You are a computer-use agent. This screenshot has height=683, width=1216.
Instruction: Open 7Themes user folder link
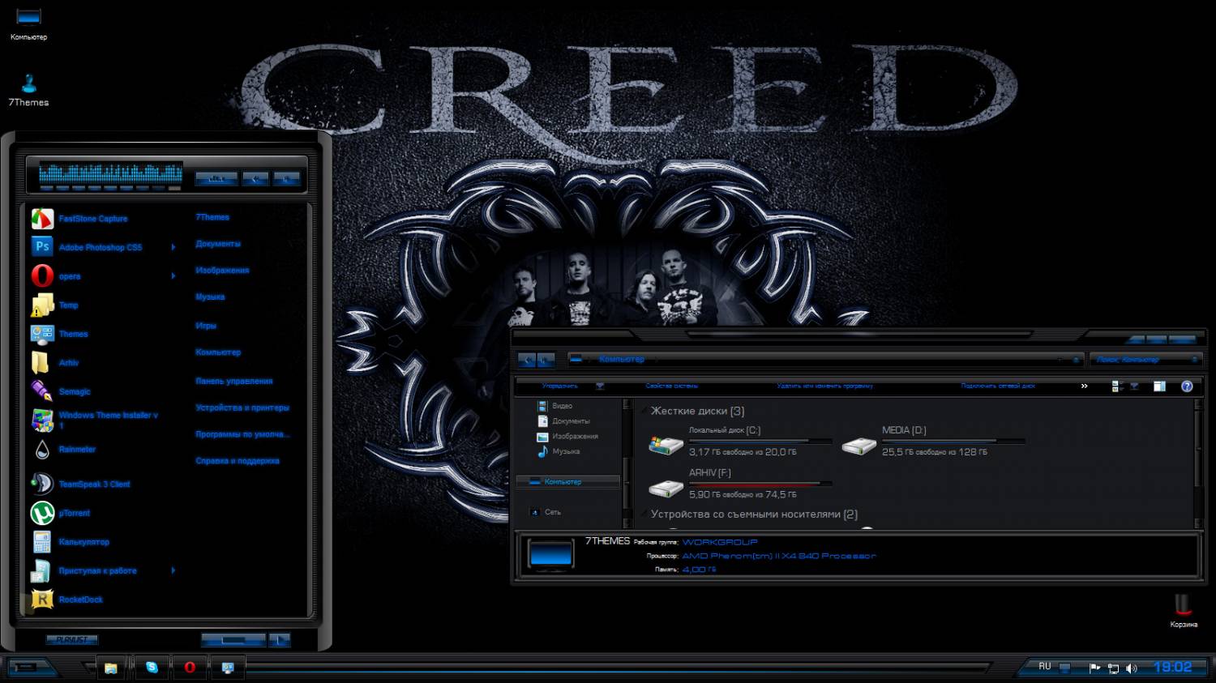[x=212, y=217]
